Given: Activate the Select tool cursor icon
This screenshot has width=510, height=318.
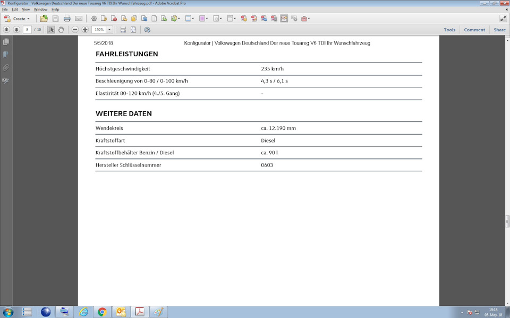Looking at the screenshot, I should (x=51, y=30).
